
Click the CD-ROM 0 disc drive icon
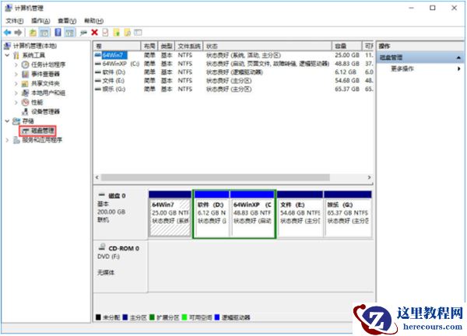[102, 247]
